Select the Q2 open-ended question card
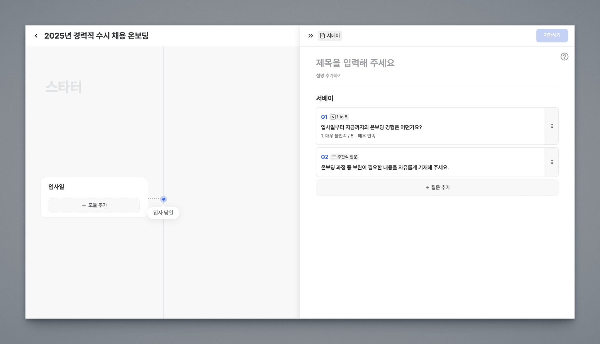Viewport: 600px width, 344px height. click(x=385, y=168)
